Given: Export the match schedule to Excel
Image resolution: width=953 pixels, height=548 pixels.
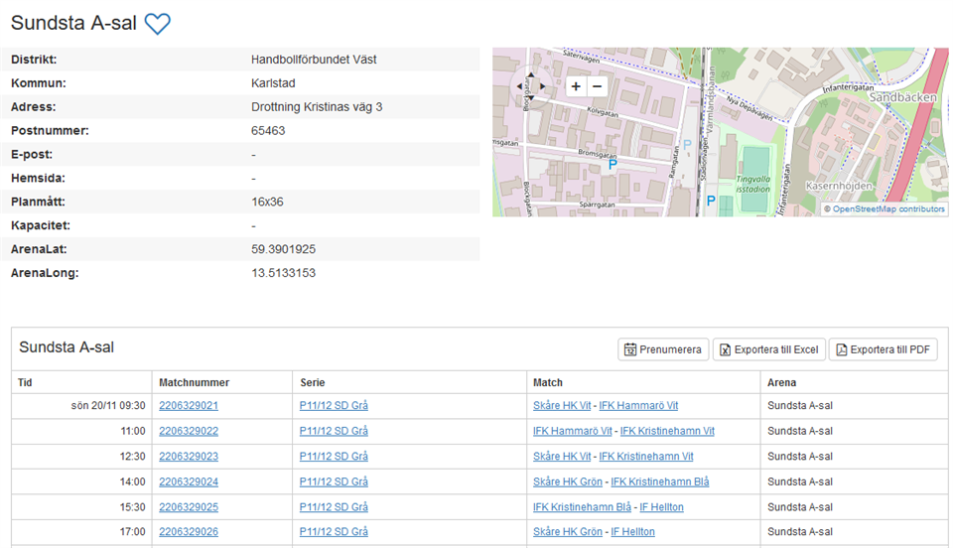Looking at the screenshot, I should (x=768, y=349).
